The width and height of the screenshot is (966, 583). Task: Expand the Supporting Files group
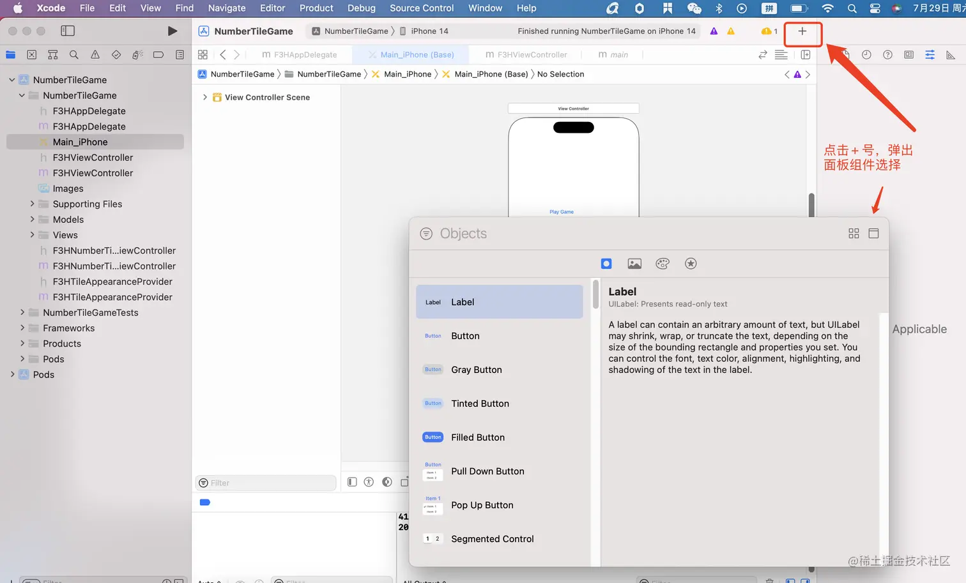(x=32, y=204)
